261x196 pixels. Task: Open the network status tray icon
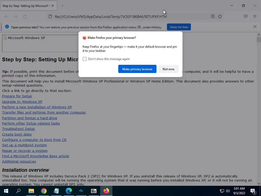[x=222, y=191]
